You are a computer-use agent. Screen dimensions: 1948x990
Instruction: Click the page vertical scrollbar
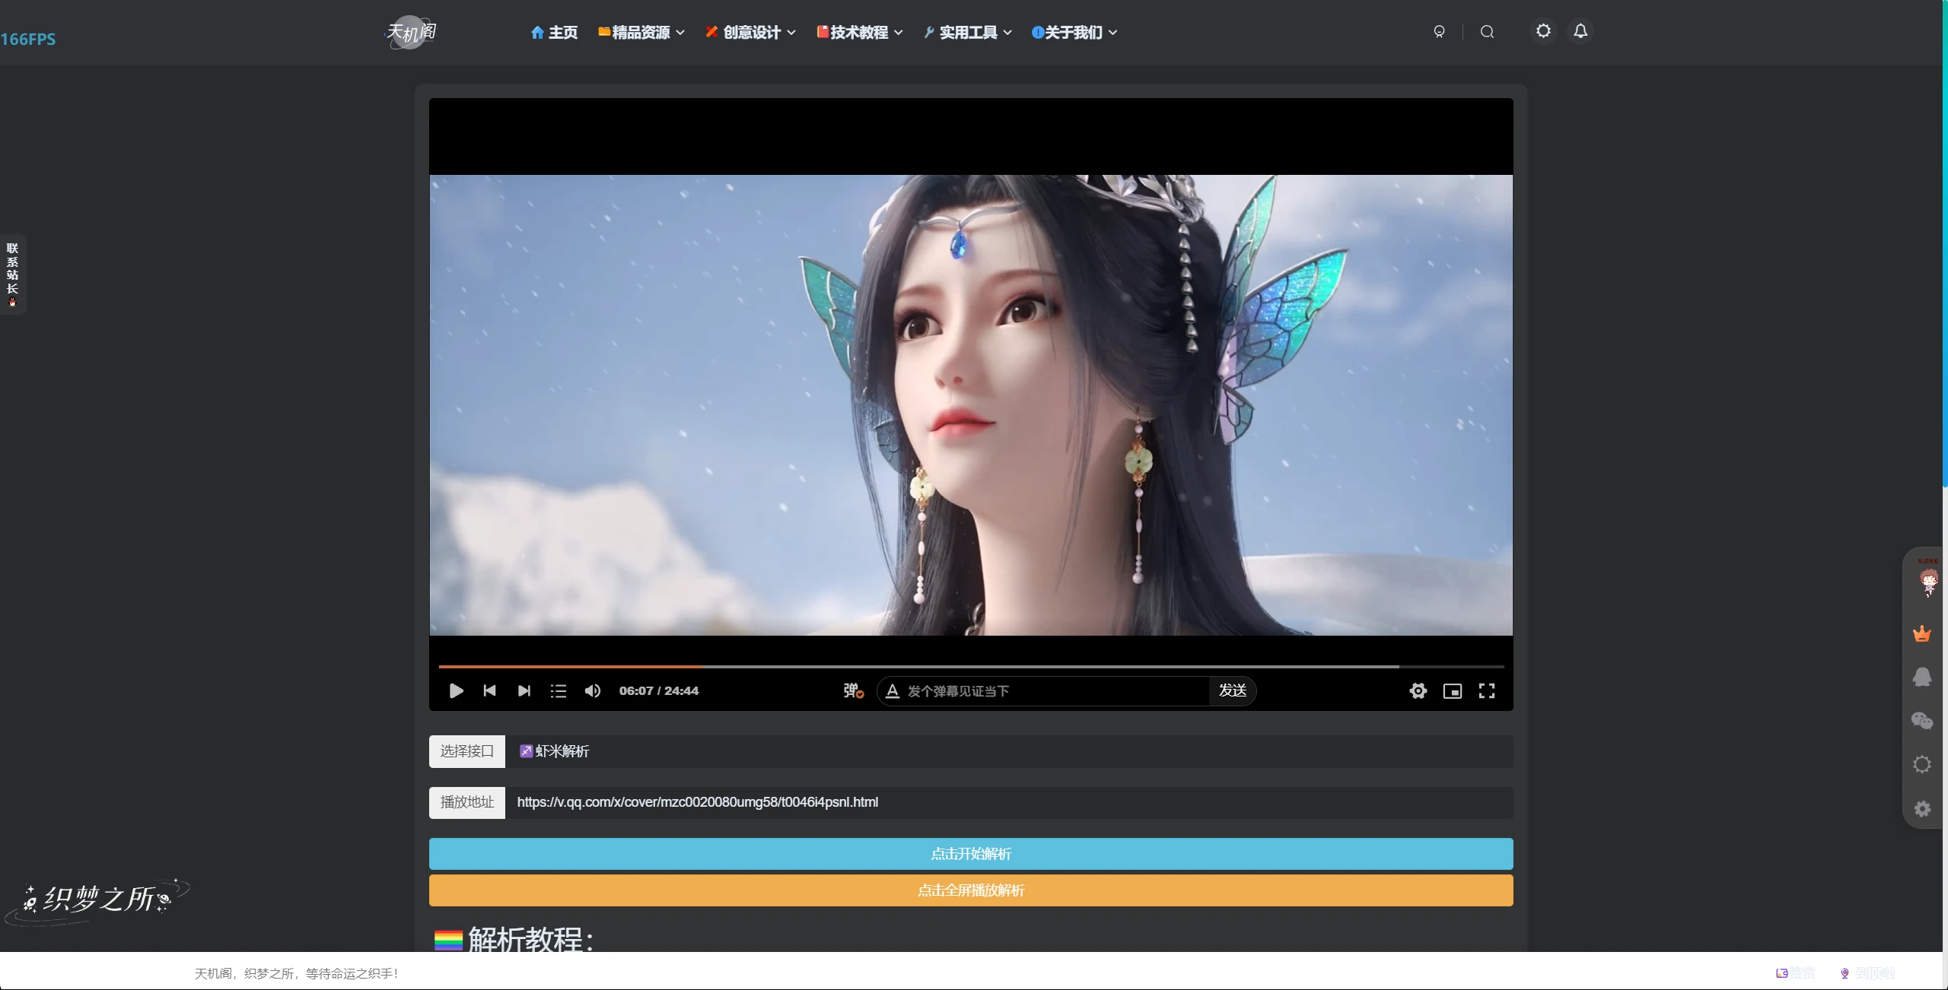tap(1945, 243)
